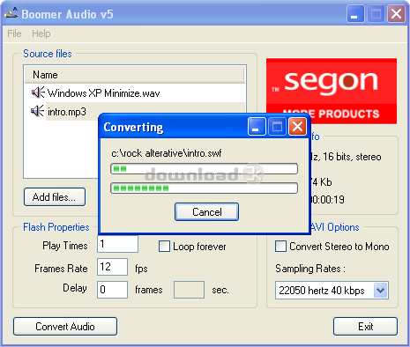This screenshot has width=410, height=347.
Task: Enable the Loop forever checkbox
Action: pos(164,247)
